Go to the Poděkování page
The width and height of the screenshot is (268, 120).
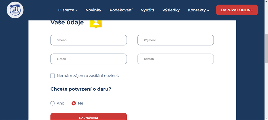point(121,10)
